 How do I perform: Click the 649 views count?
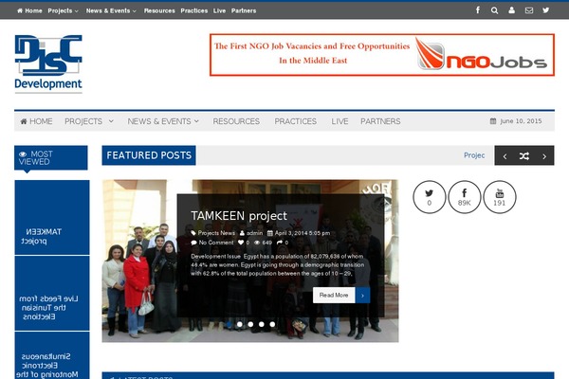point(267,243)
